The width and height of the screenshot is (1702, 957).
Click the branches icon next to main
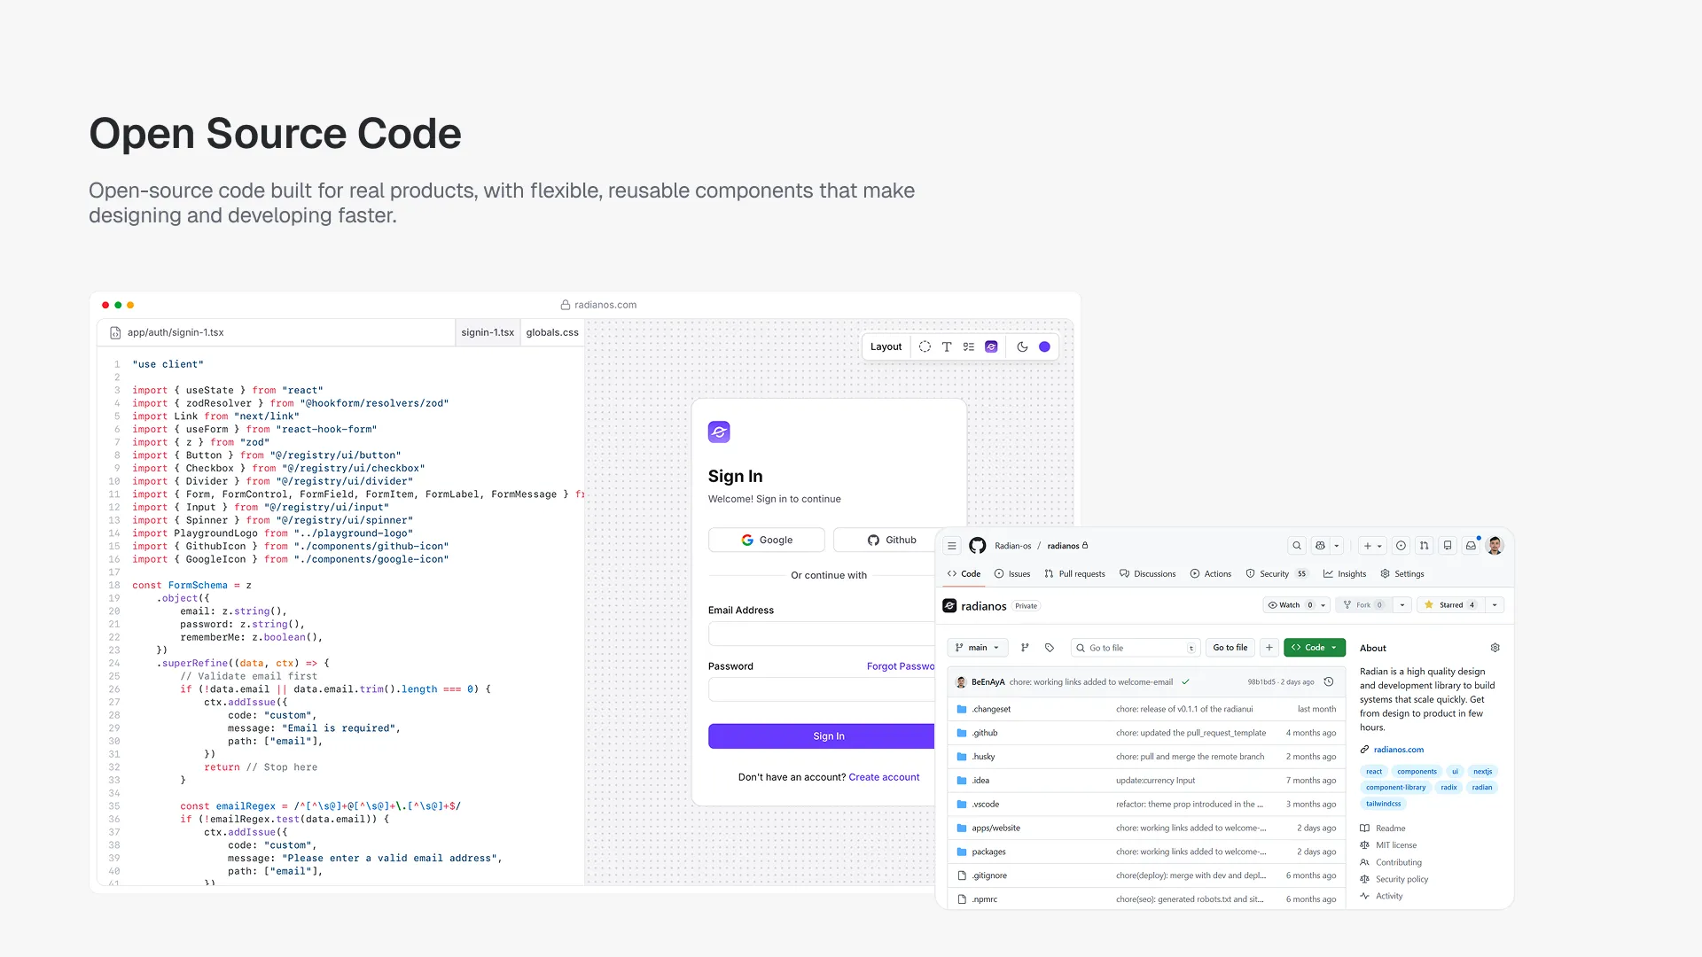click(1025, 648)
